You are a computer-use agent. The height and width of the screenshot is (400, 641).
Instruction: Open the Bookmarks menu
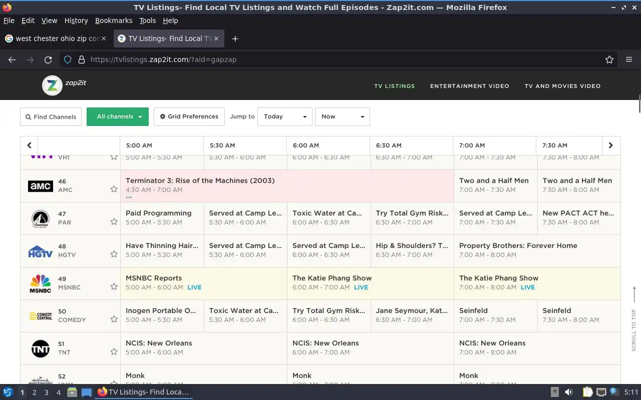tap(114, 20)
